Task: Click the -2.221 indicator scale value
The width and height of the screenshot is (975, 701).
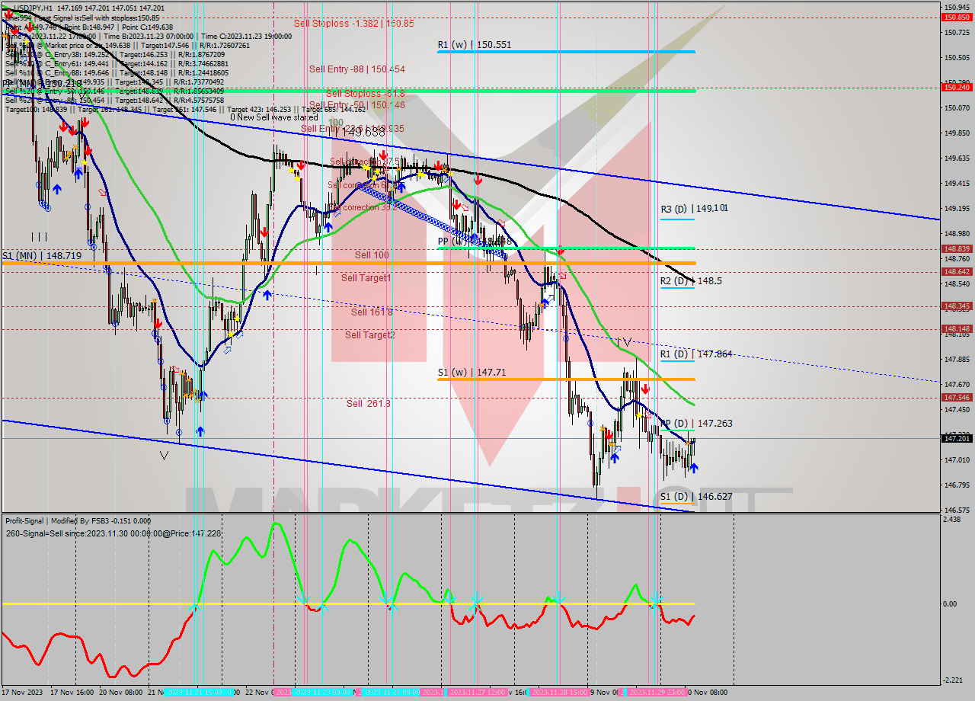Action: [x=953, y=680]
